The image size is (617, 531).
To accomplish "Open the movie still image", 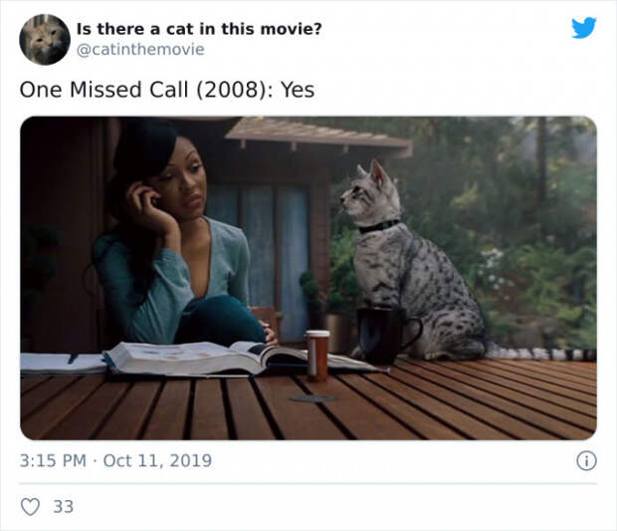I will point(308,278).
